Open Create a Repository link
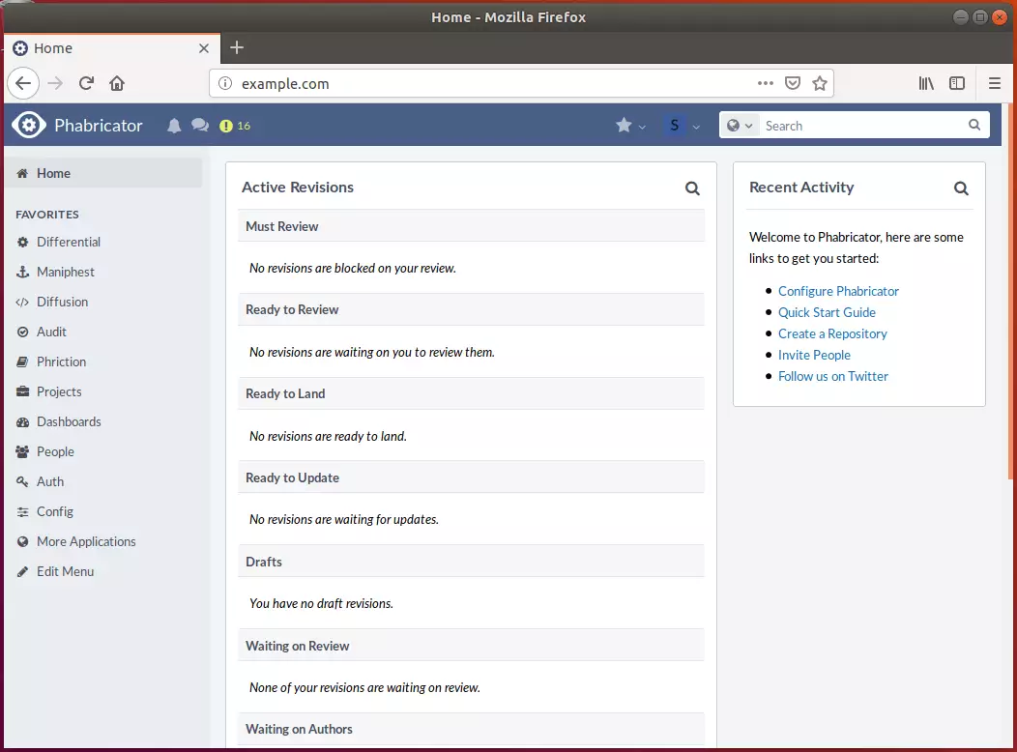 pyautogui.click(x=832, y=333)
